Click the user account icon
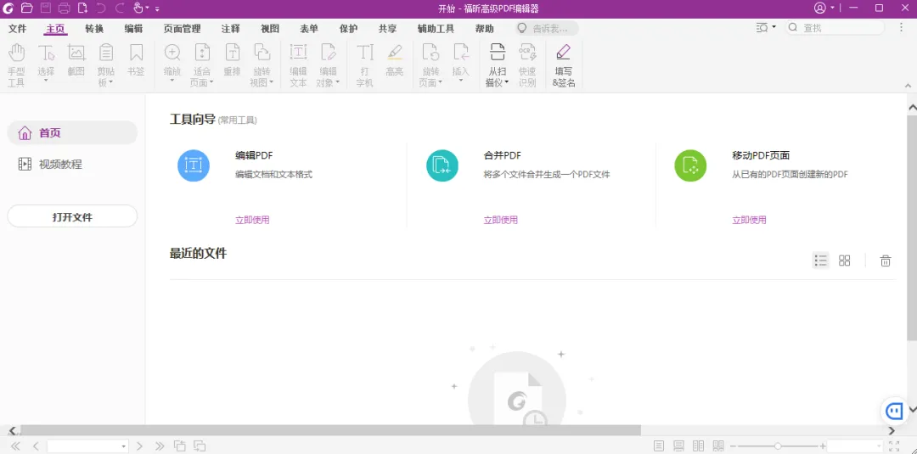This screenshot has width=917, height=454. point(820,8)
